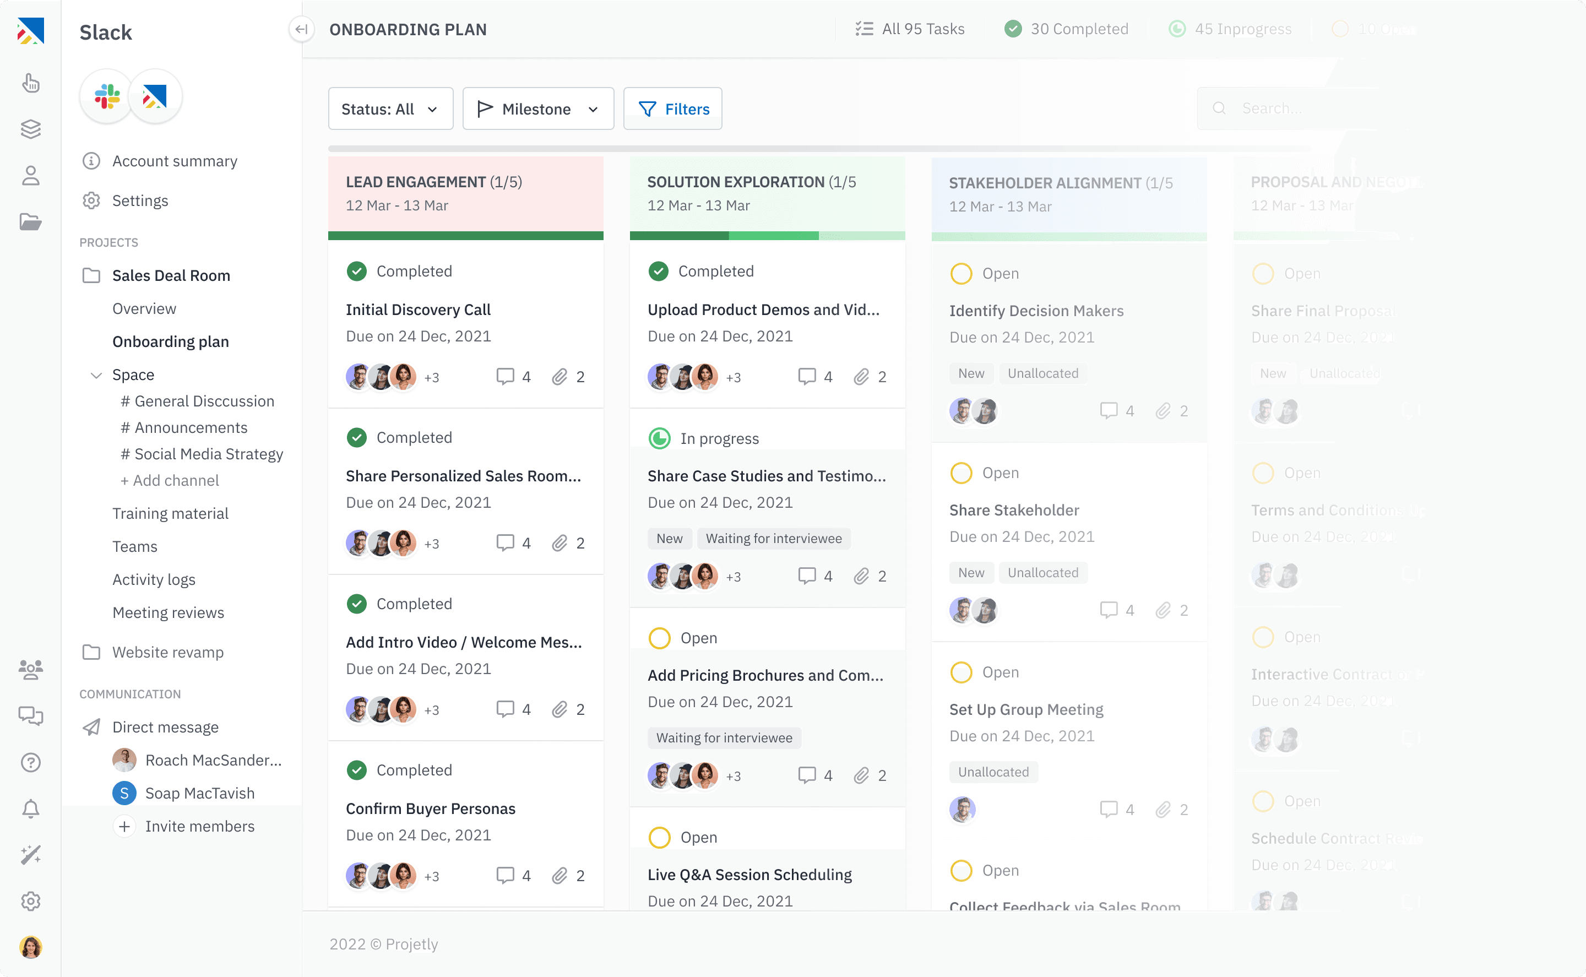Mark Identify Decision Makers open circle
Image resolution: width=1586 pixels, height=977 pixels.
point(960,273)
